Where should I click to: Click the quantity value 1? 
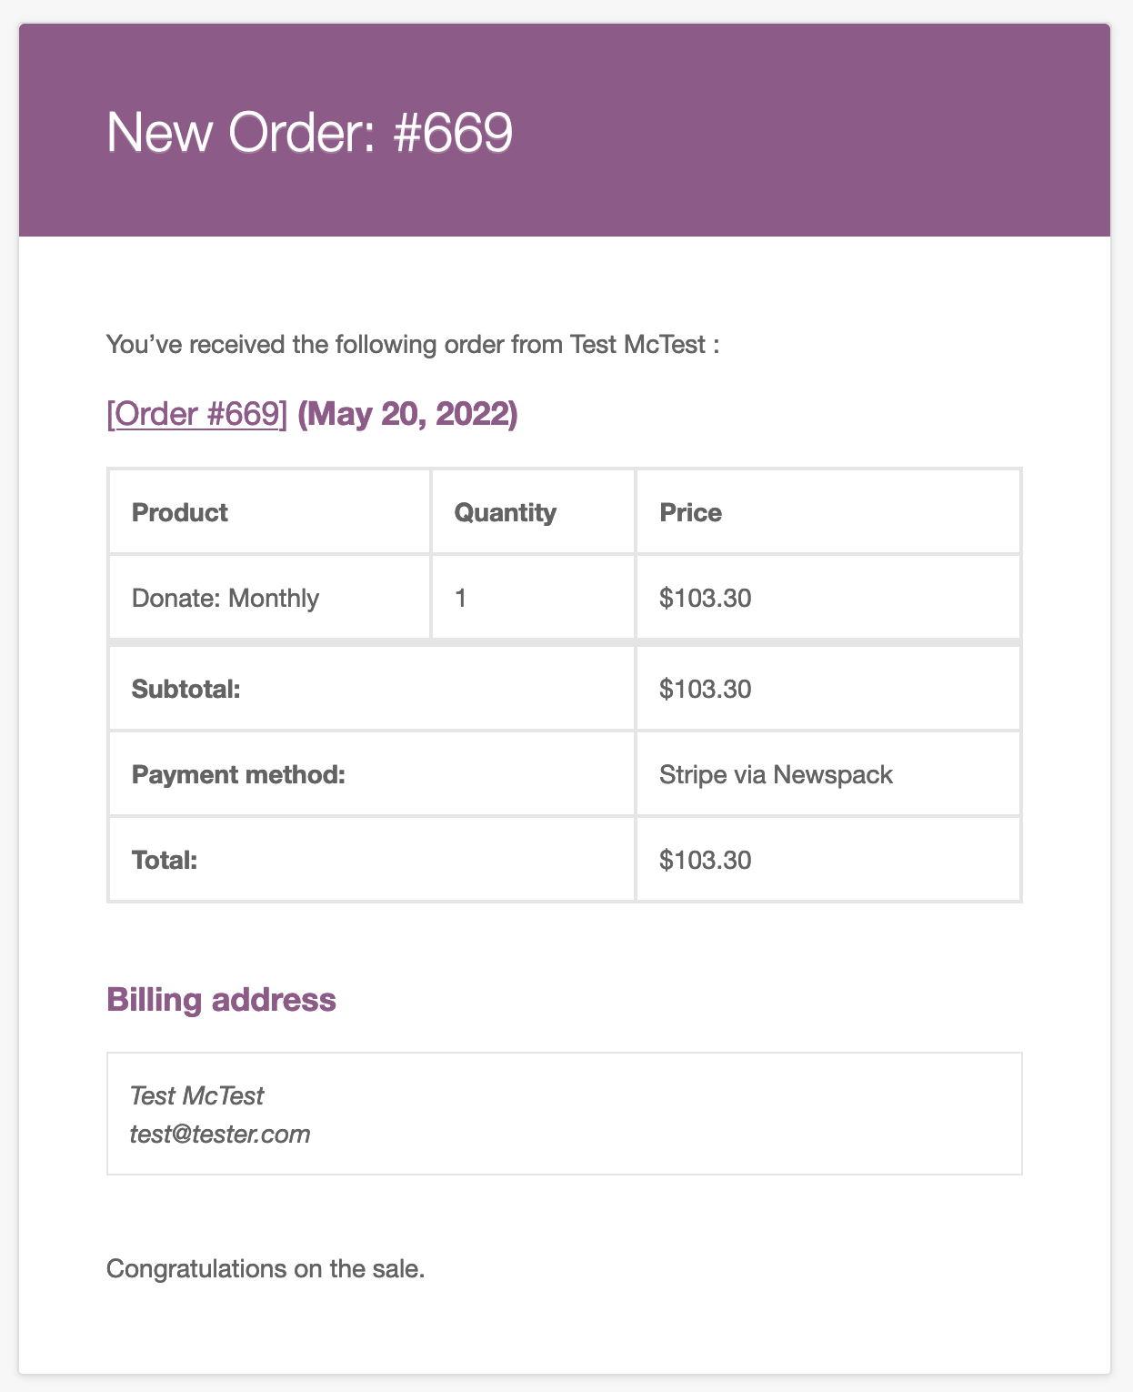point(460,598)
